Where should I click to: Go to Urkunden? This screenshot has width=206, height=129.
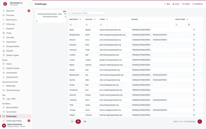point(16,37)
